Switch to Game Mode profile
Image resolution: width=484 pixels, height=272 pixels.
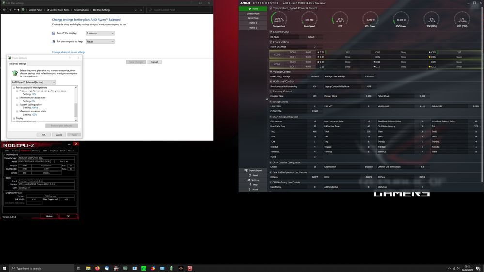tap(253, 18)
